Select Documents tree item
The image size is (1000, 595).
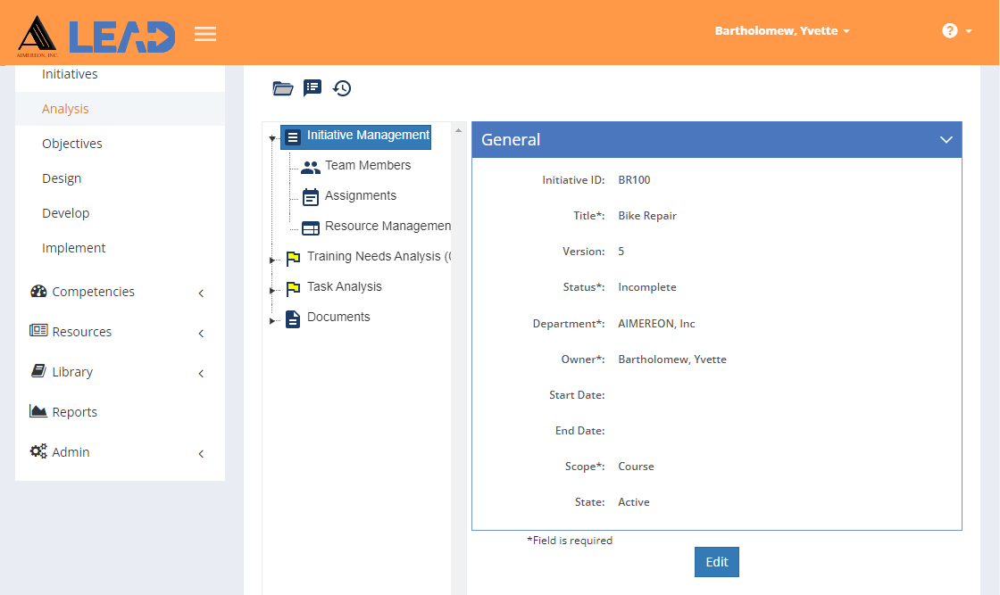pos(338,317)
